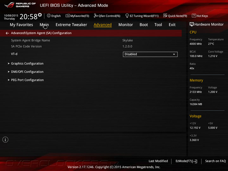This screenshot has height=171, width=228.
Task: Expand DMI/OPI Configuration submenu
Action: [27, 72]
